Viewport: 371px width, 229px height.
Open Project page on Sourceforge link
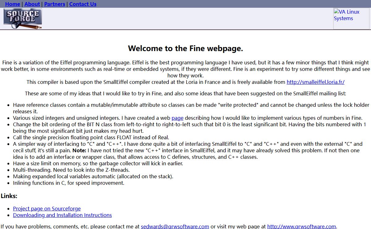pos(47,209)
